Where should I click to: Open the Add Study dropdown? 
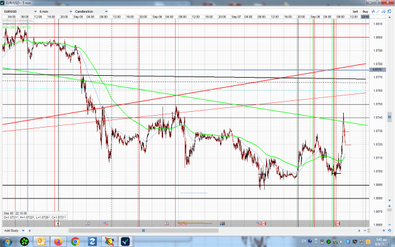pos(15,231)
